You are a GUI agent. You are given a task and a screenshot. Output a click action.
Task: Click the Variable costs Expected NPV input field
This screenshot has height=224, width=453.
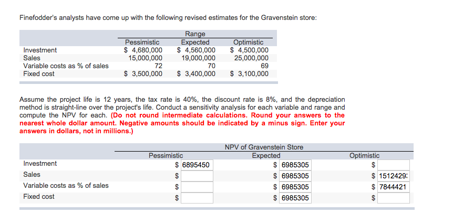point(295,187)
